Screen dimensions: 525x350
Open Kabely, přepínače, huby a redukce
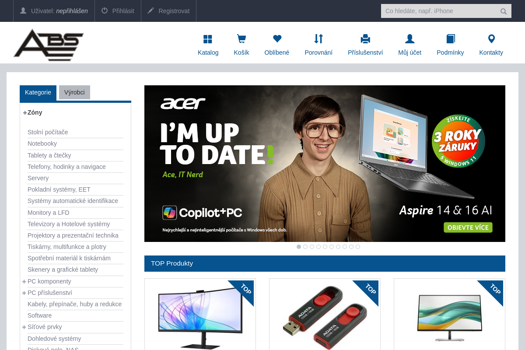point(74,304)
